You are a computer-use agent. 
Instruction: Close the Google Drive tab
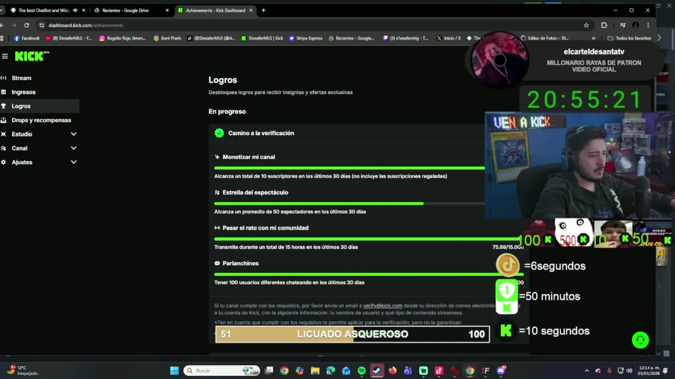pyautogui.click(x=168, y=11)
